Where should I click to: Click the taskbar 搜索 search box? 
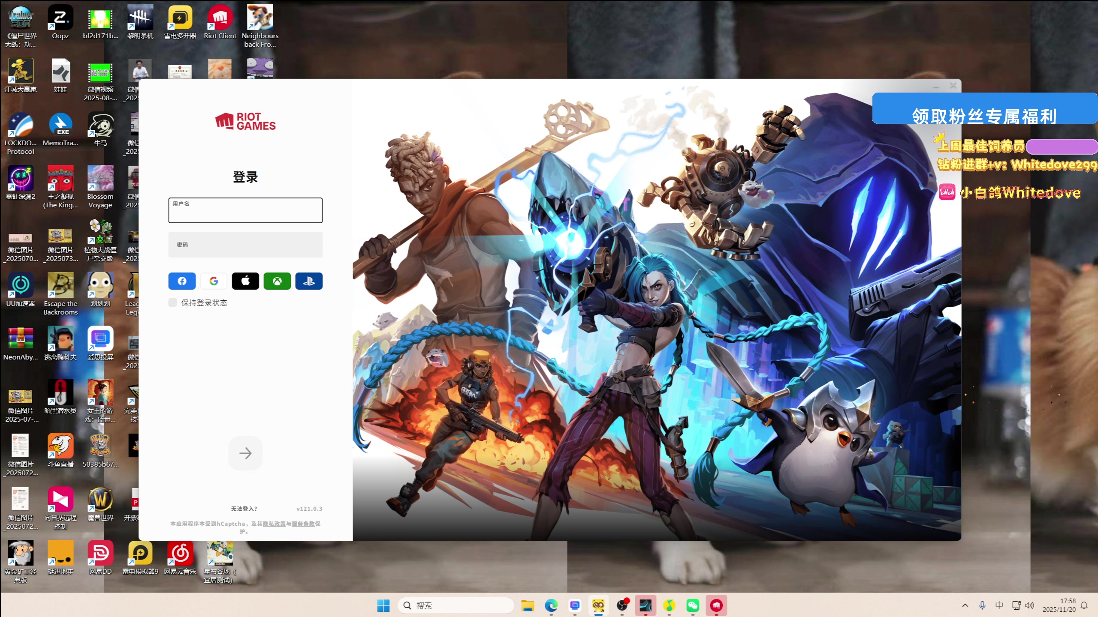pyautogui.click(x=455, y=605)
